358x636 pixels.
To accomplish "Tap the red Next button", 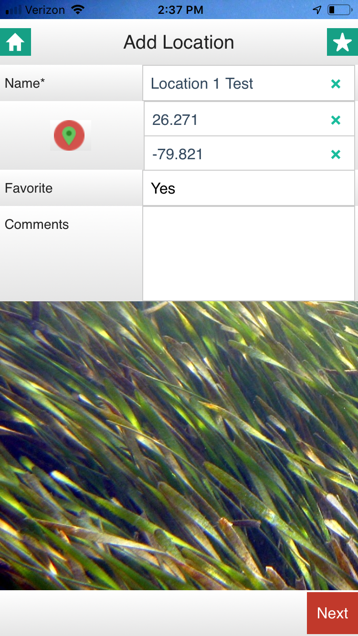I will coord(332,613).
